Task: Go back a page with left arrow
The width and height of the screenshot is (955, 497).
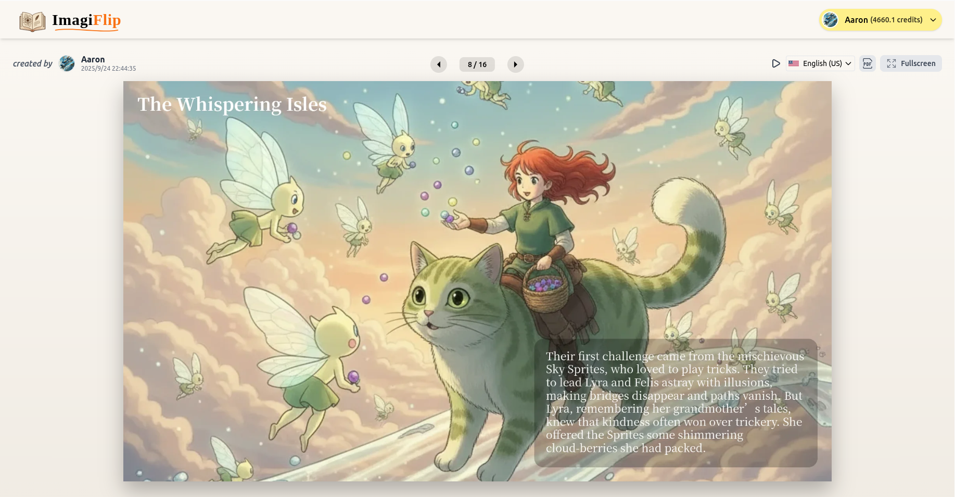Action: coord(438,64)
